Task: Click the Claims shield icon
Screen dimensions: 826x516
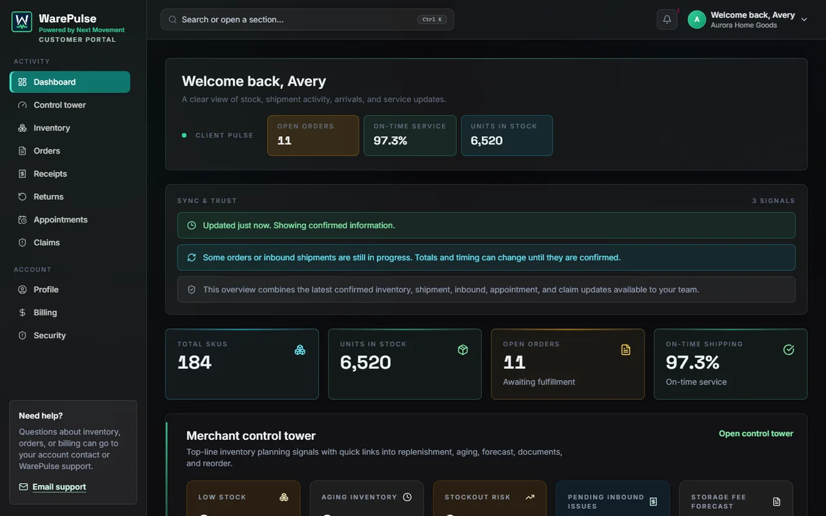Action: (x=23, y=243)
